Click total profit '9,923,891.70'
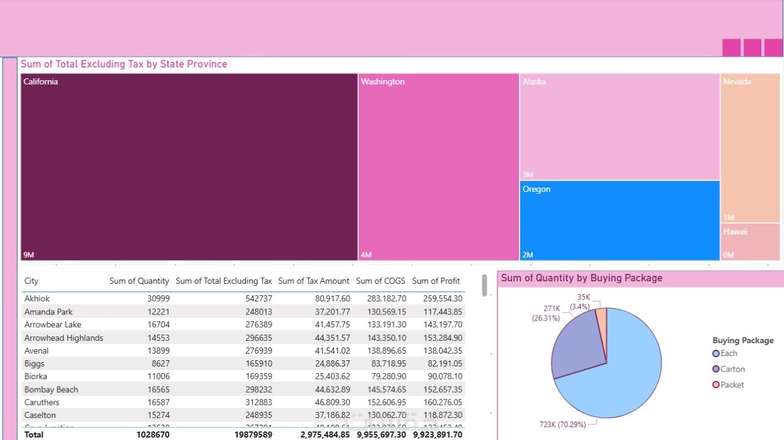The image size is (784, 440). [x=437, y=434]
